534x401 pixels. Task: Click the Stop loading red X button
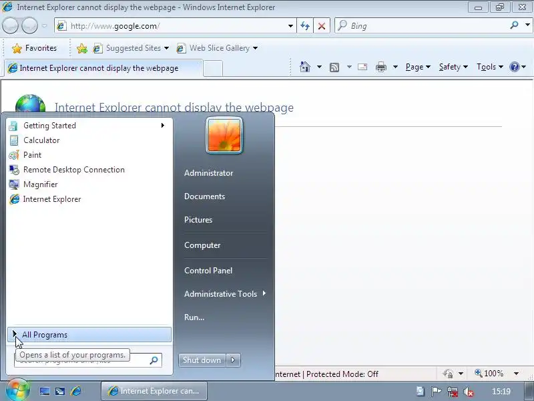[x=322, y=26]
